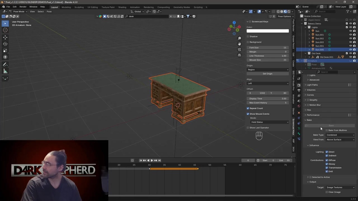Open the Render menu
Viewport: 358px width, 201px height.
pyautogui.click(x=23, y=7)
